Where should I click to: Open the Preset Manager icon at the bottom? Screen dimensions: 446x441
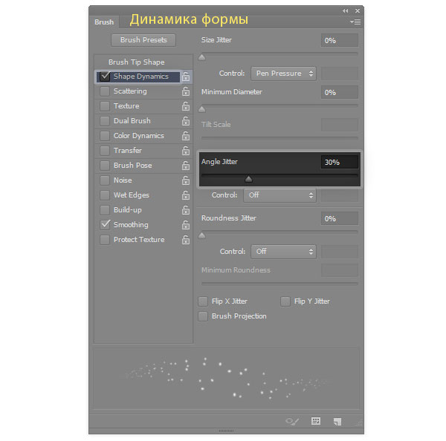pyautogui.click(x=316, y=421)
